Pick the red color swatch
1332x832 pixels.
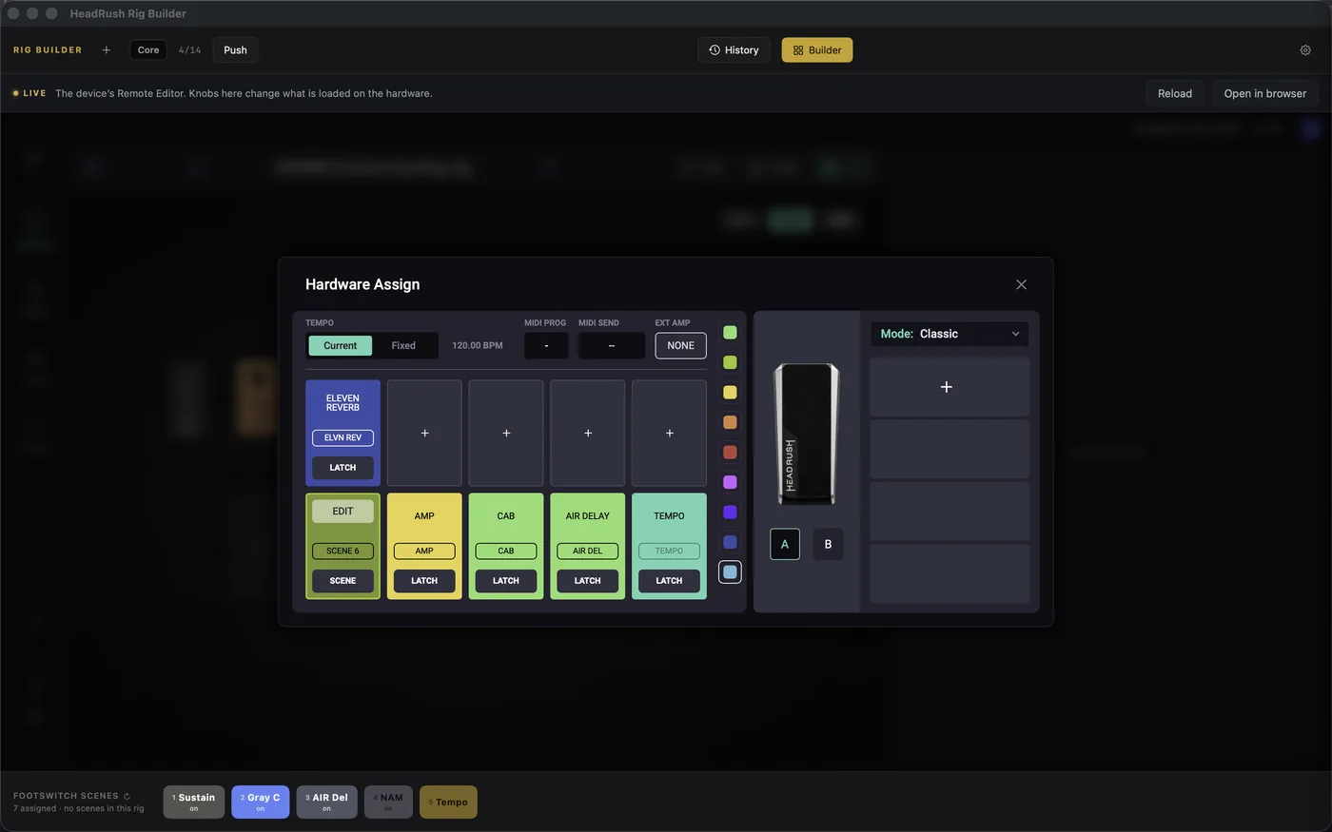point(730,453)
